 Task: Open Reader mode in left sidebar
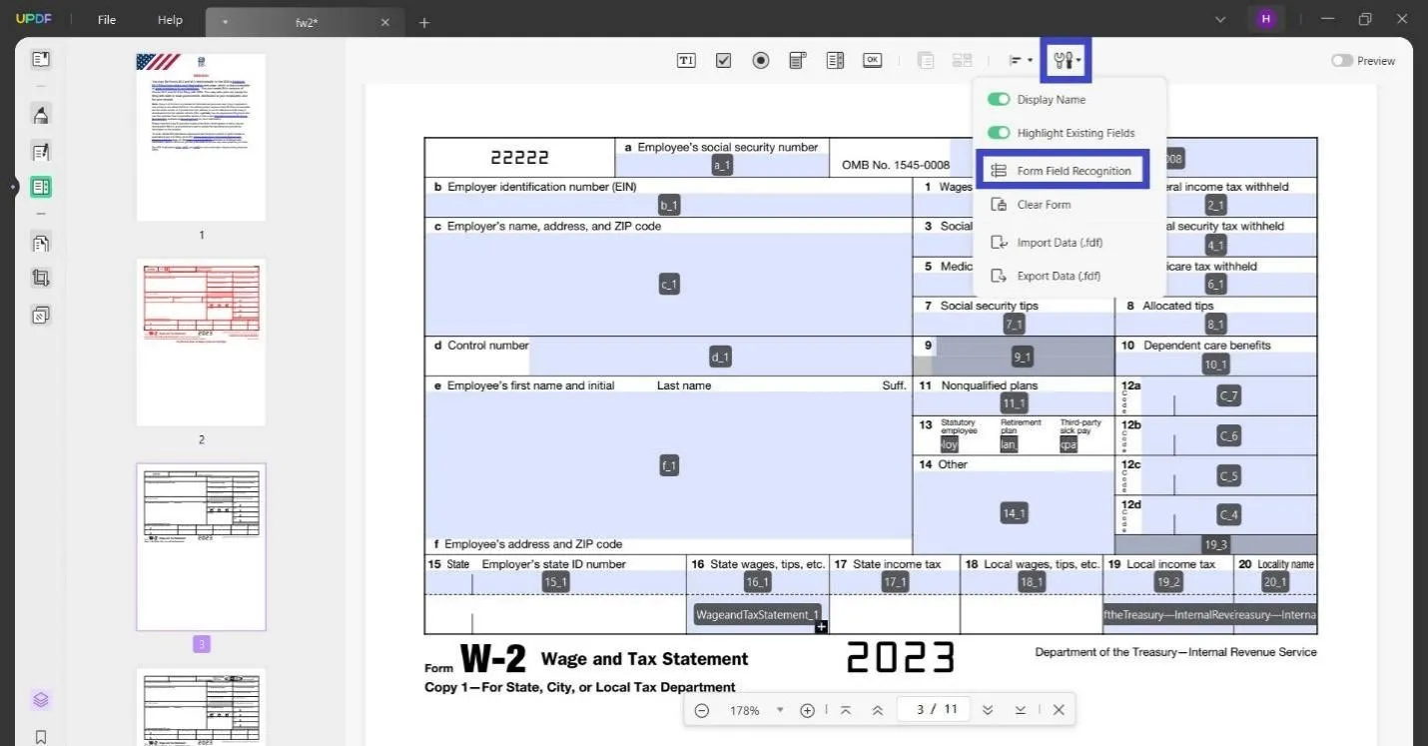pyautogui.click(x=41, y=60)
